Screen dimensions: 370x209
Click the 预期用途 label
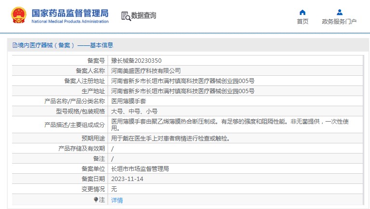click(93, 139)
